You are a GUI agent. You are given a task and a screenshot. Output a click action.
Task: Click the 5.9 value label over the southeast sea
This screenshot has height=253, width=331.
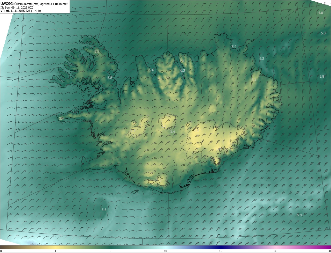pos(299,215)
